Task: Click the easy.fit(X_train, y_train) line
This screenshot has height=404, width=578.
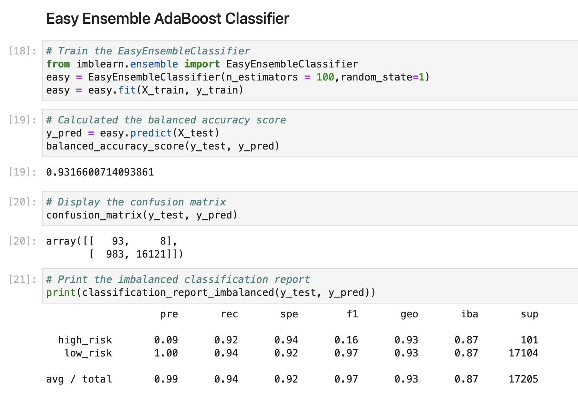Action: tap(145, 90)
